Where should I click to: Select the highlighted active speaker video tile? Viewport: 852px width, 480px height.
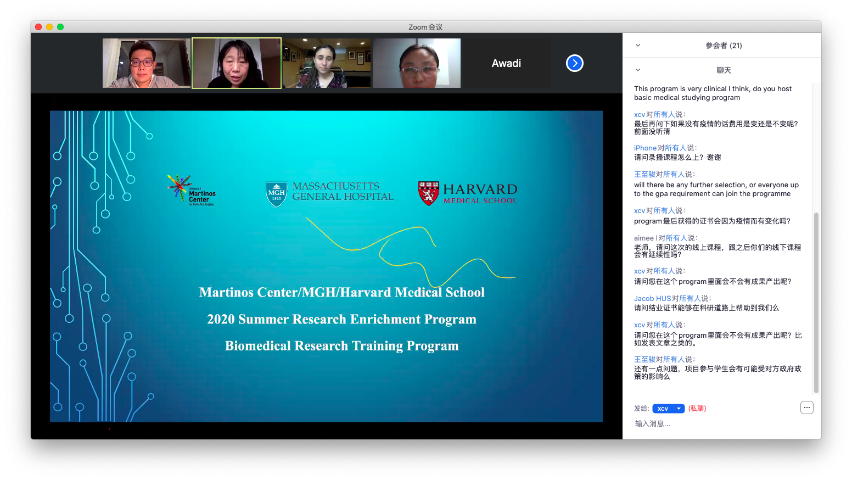(x=237, y=63)
